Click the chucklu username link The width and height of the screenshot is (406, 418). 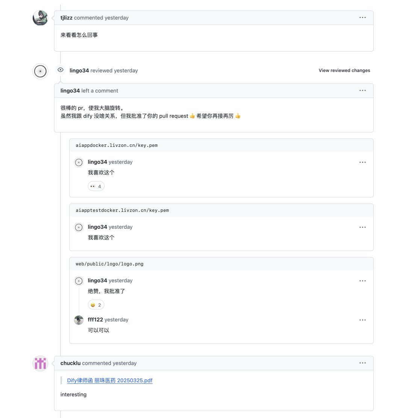[70, 363]
